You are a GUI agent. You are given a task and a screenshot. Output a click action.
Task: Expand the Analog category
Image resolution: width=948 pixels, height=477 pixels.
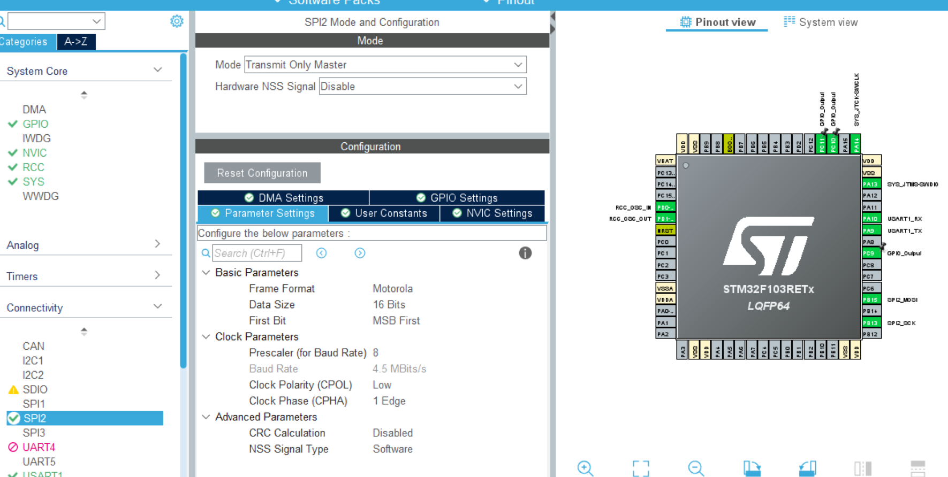[x=157, y=244]
